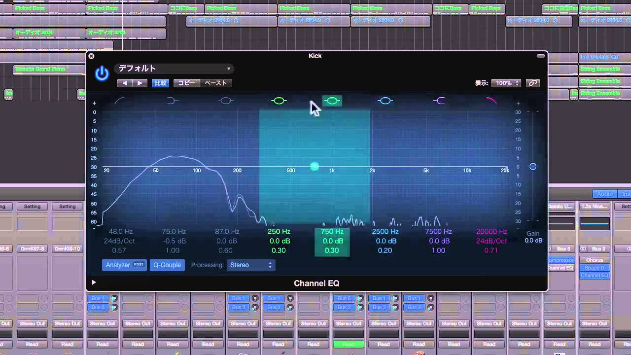This screenshot has height=355, width=631.
Task: Click the EQ power button to bypass
Action: 101,72
